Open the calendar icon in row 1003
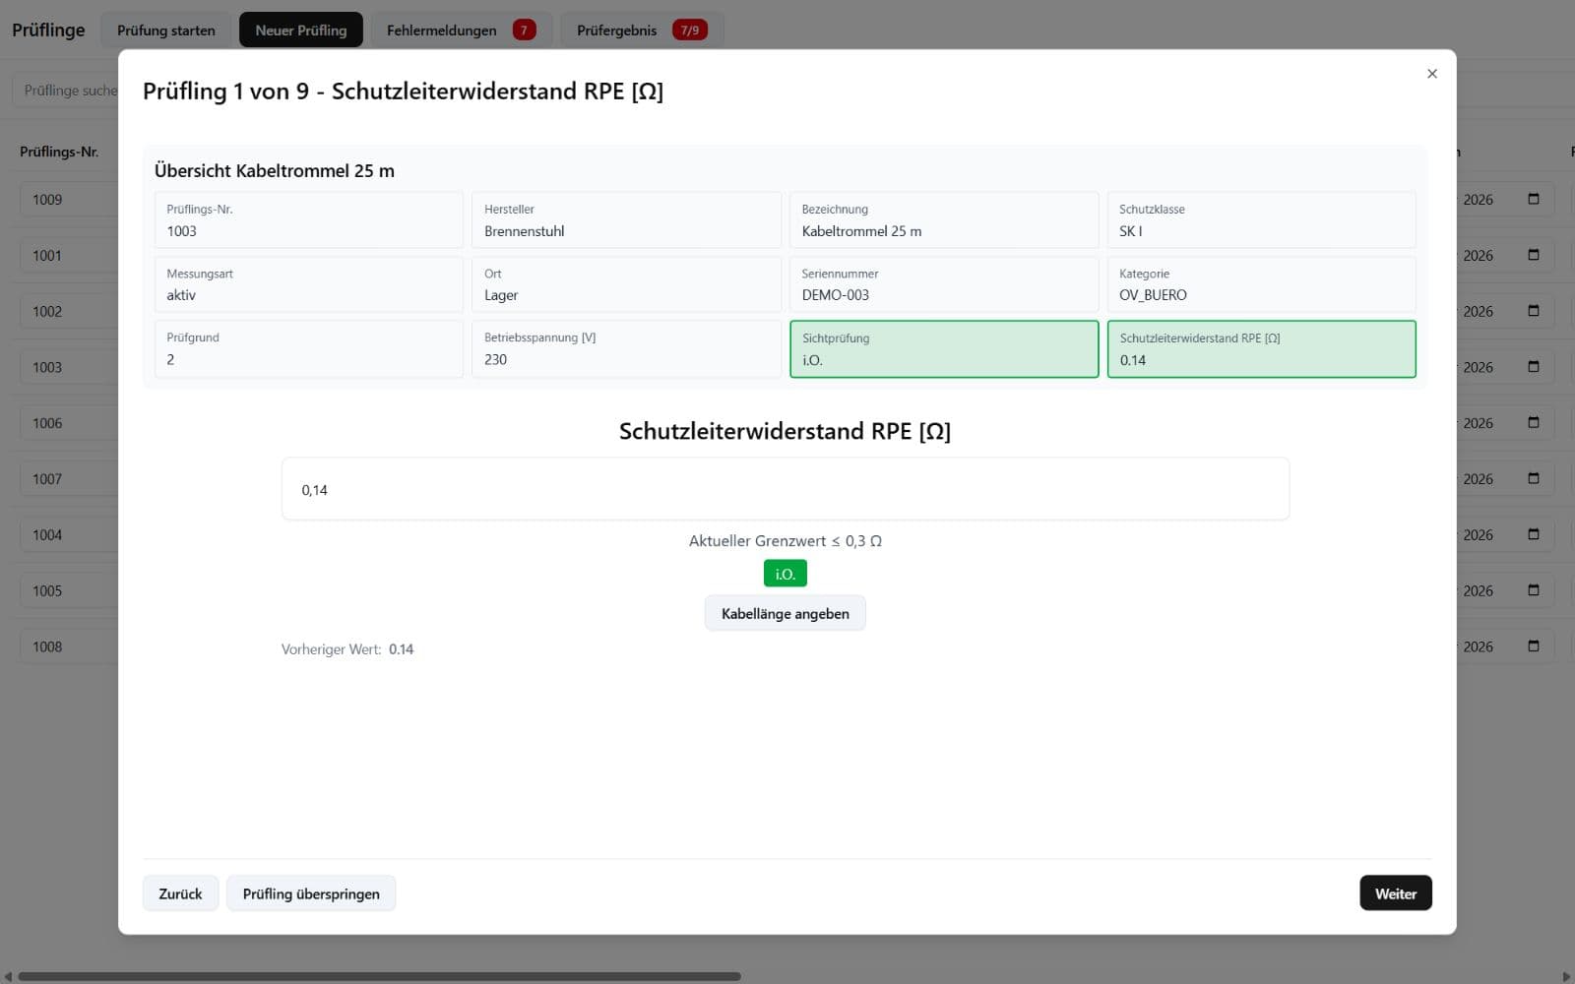This screenshot has height=984, width=1575. (x=1534, y=367)
